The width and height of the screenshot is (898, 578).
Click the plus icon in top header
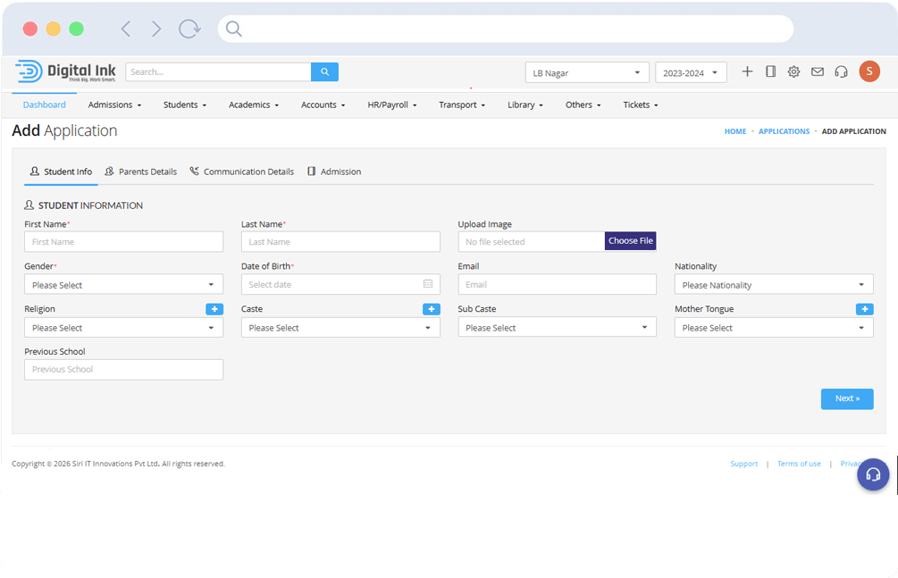tap(747, 72)
